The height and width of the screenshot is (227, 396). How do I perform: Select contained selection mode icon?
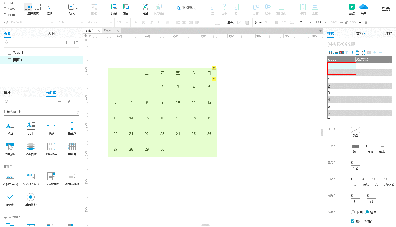point(38,7)
